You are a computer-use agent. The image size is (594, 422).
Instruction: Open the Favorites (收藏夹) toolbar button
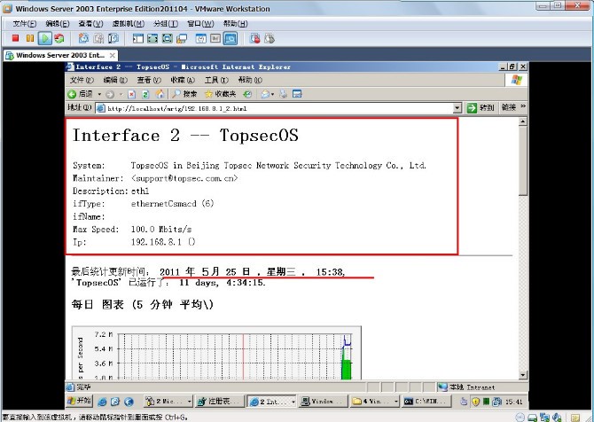[220, 93]
